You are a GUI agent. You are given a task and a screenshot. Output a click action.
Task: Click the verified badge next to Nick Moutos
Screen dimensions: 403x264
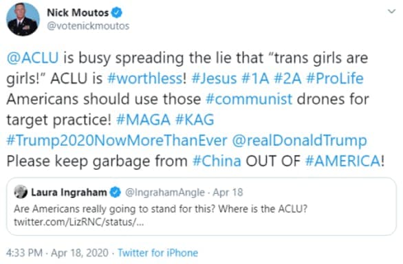click(117, 12)
